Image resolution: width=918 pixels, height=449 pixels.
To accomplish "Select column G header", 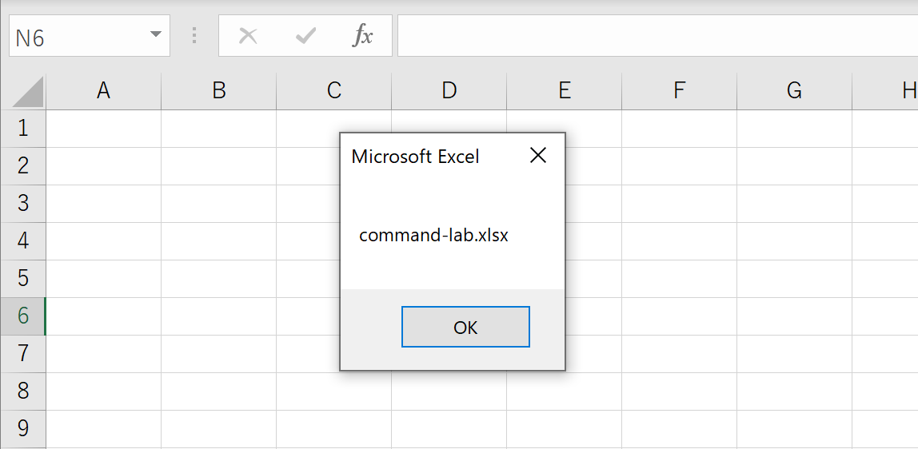I will point(795,91).
